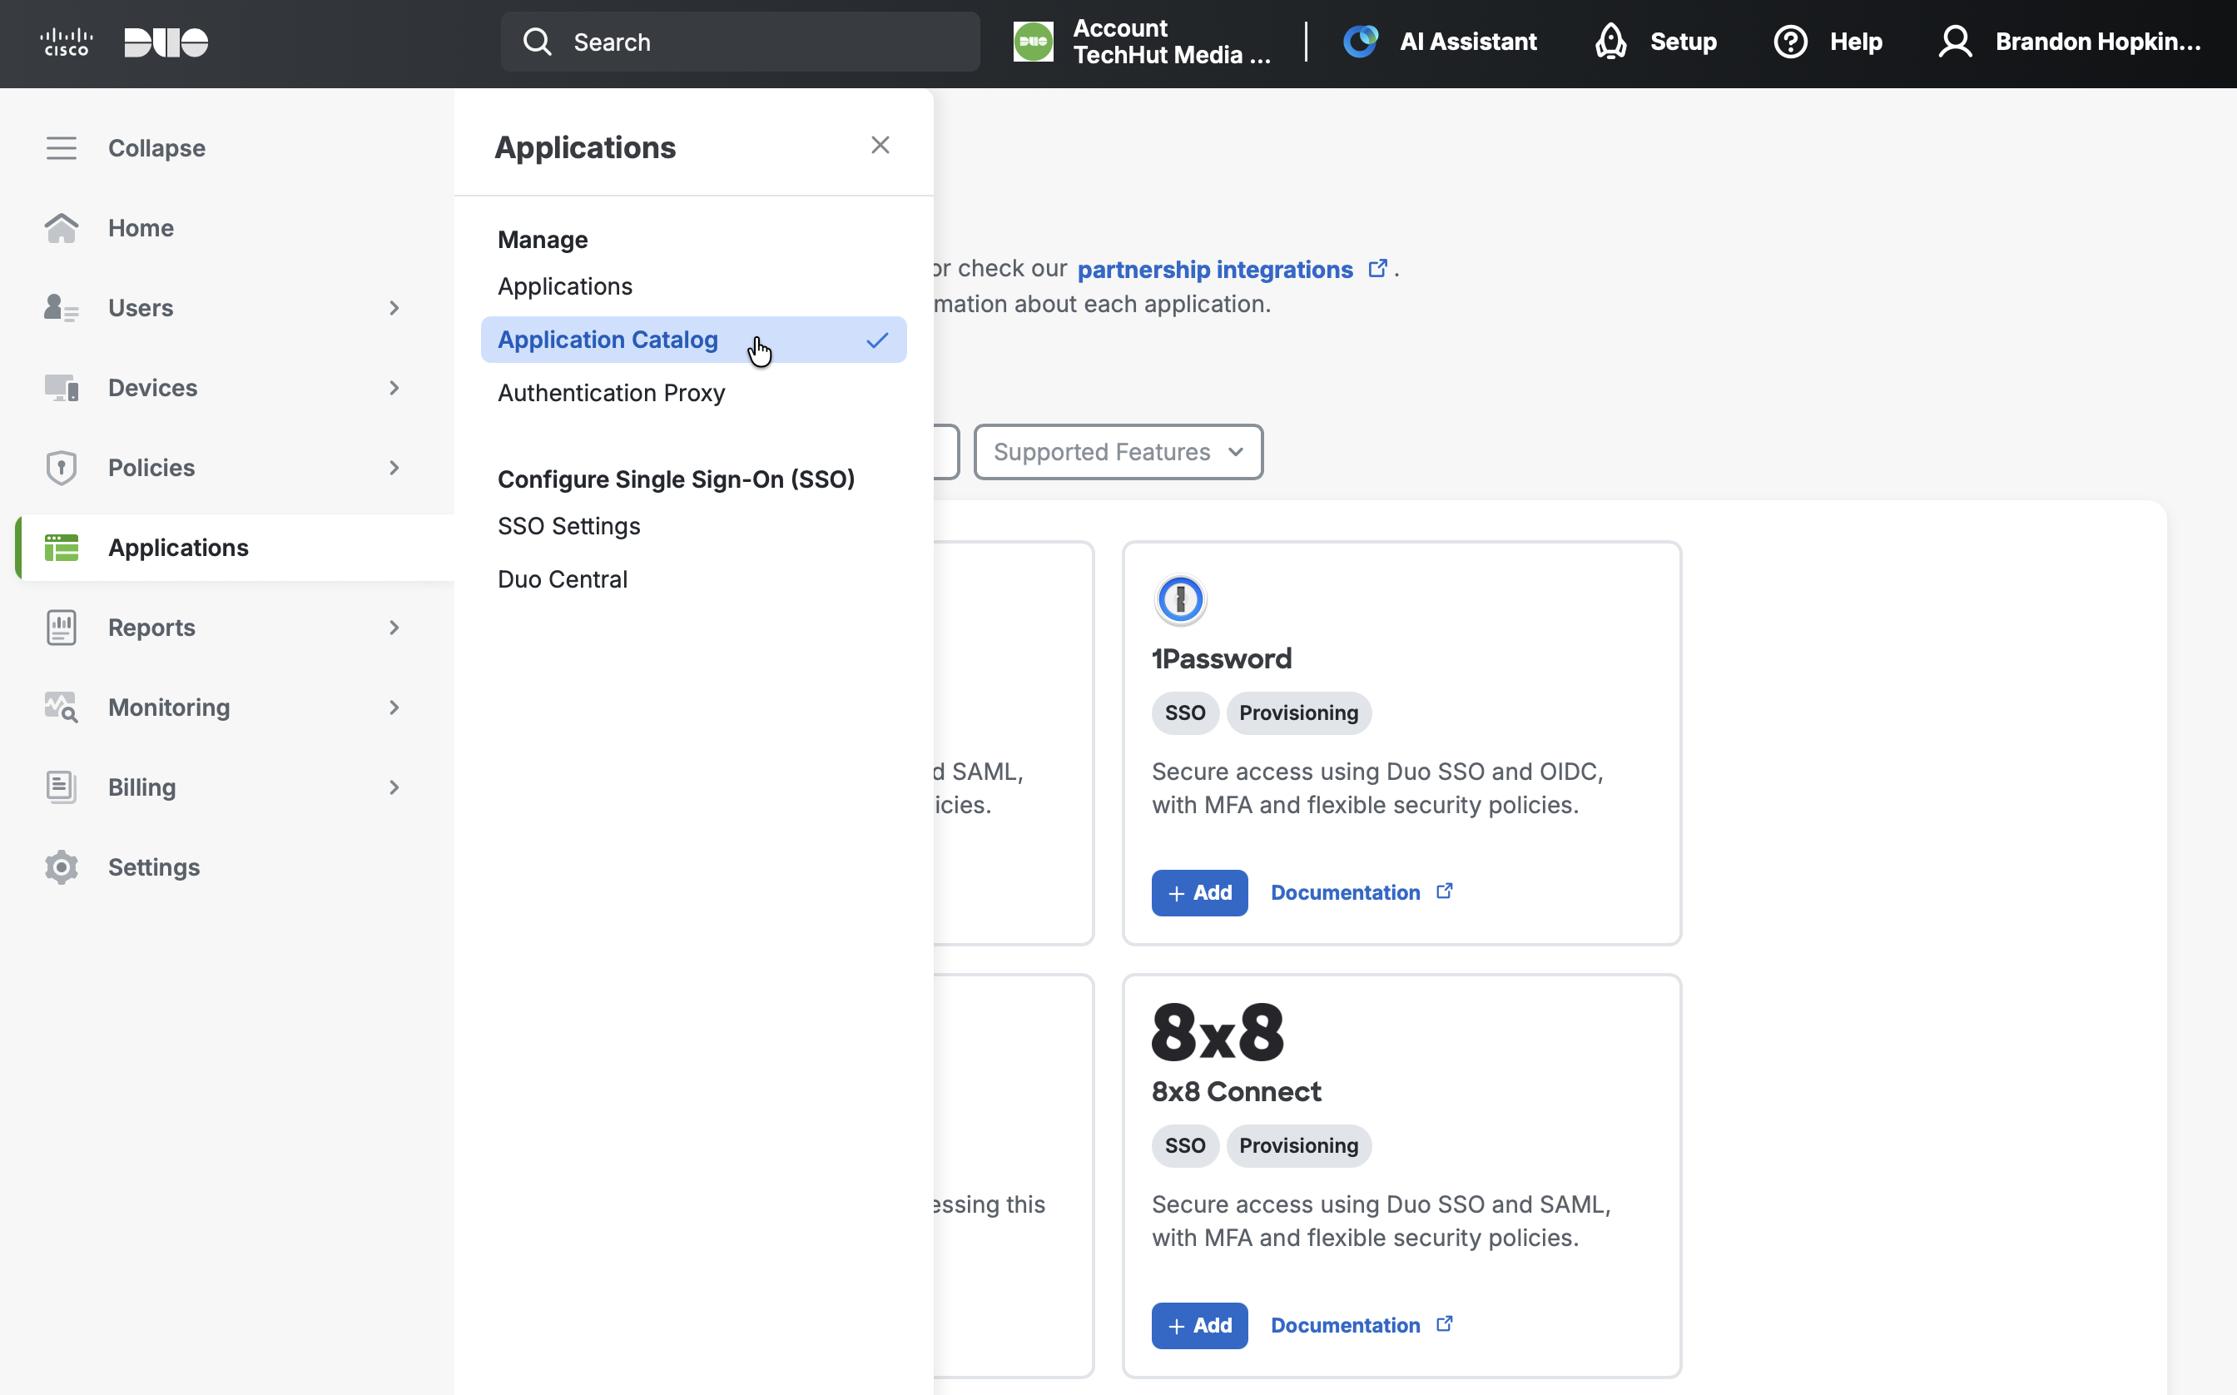This screenshot has width=2237, height=1395.
Task: Expand the Devices section chevron
Action: point(394,388)
